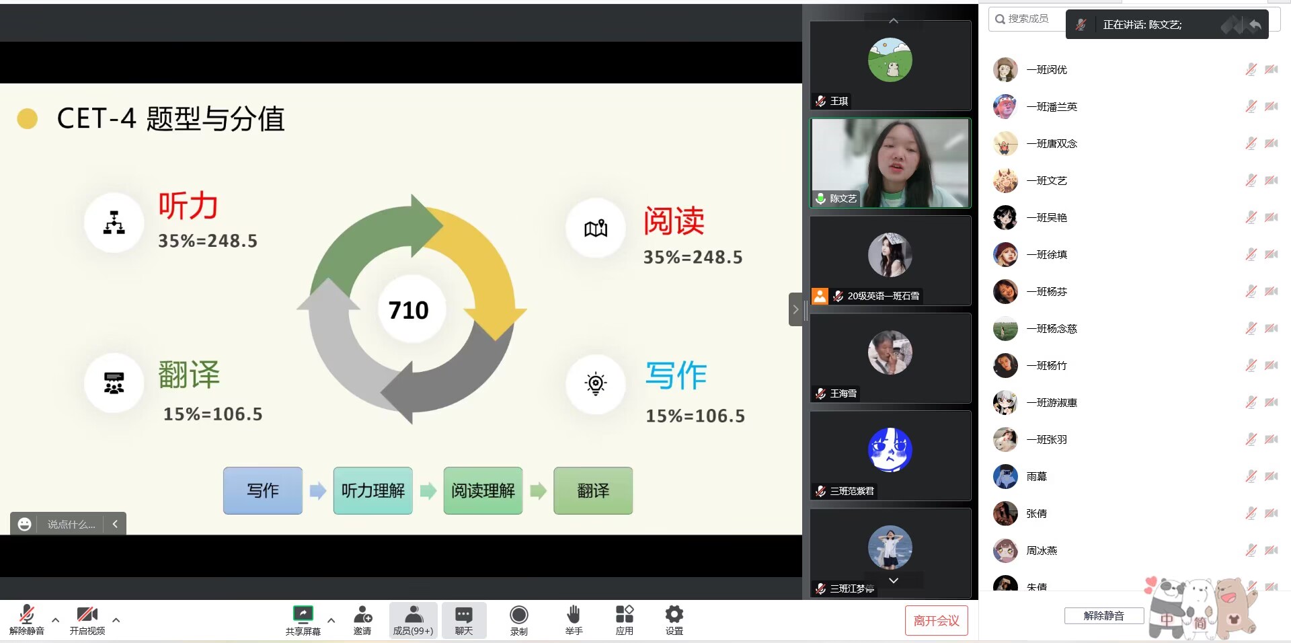Select 三班范紫君 participant tile
Image resolution: width=1291 pixels, height=643 pixels.
pyautogui.click(x=890, y=455)
